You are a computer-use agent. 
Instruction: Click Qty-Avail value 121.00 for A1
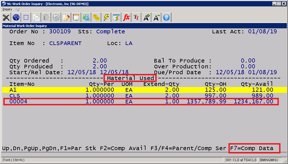[x=262, y=90]
